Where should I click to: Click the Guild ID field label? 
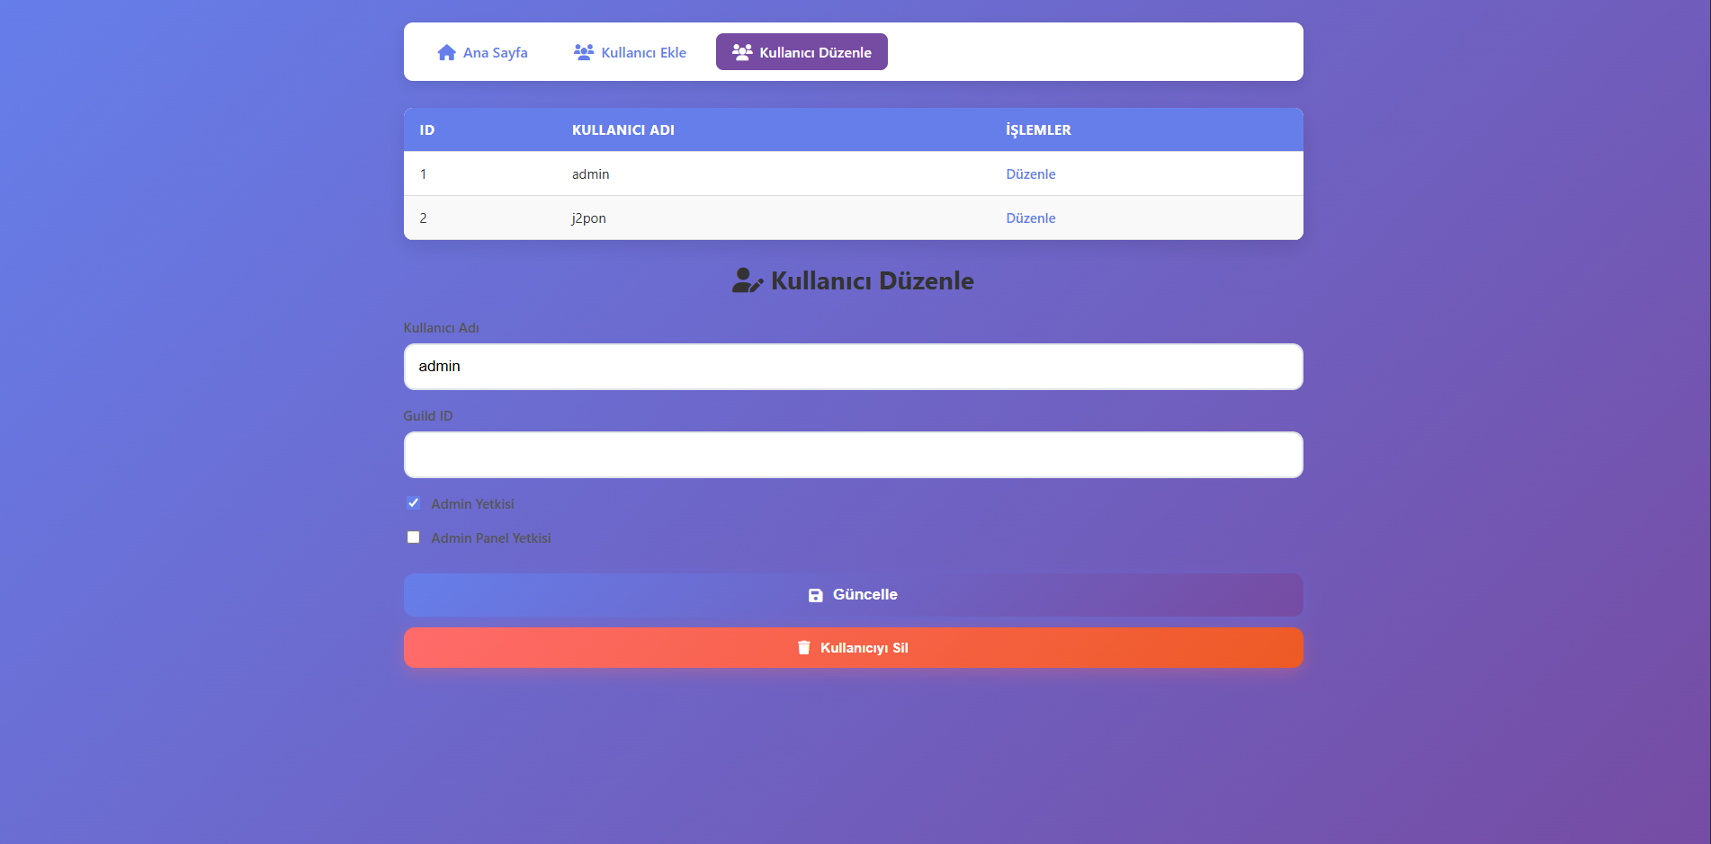[428, 416]
